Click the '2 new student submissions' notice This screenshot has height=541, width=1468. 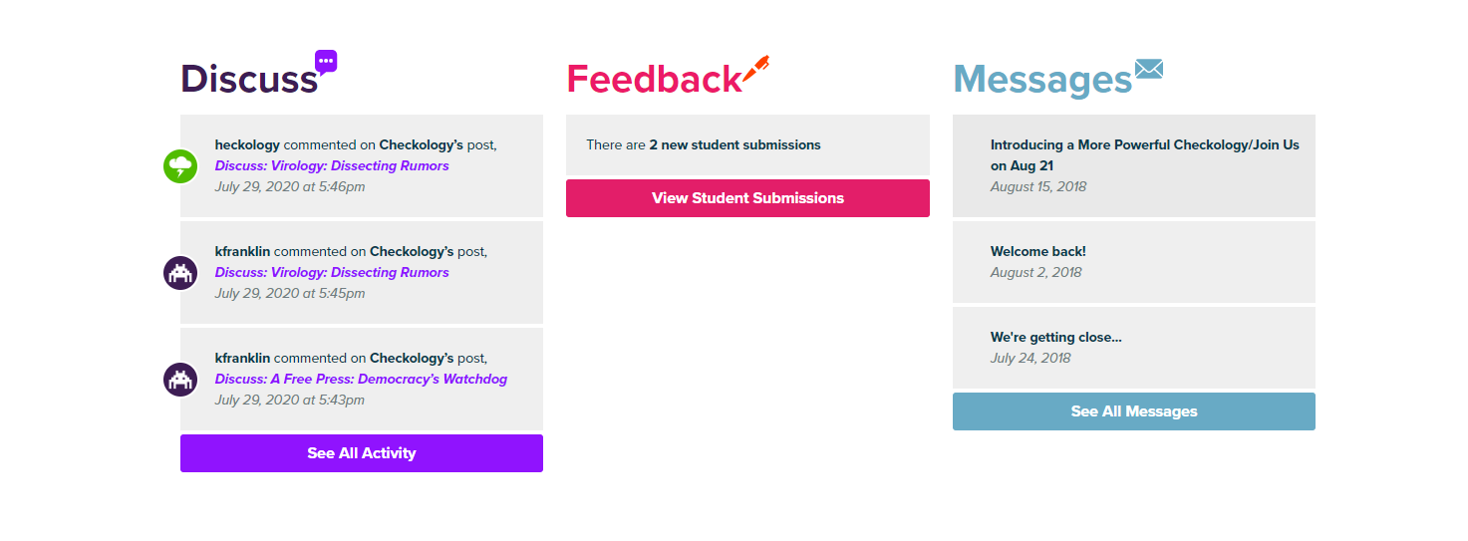[734, 145]
